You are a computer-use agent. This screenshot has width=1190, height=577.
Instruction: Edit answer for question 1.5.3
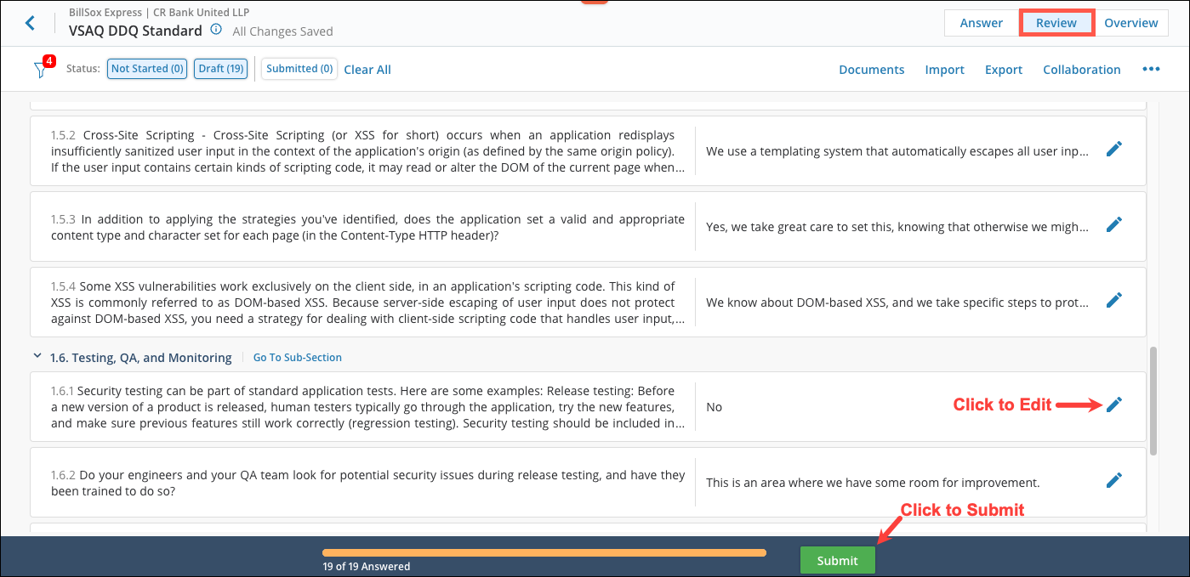click(1113, 225)
